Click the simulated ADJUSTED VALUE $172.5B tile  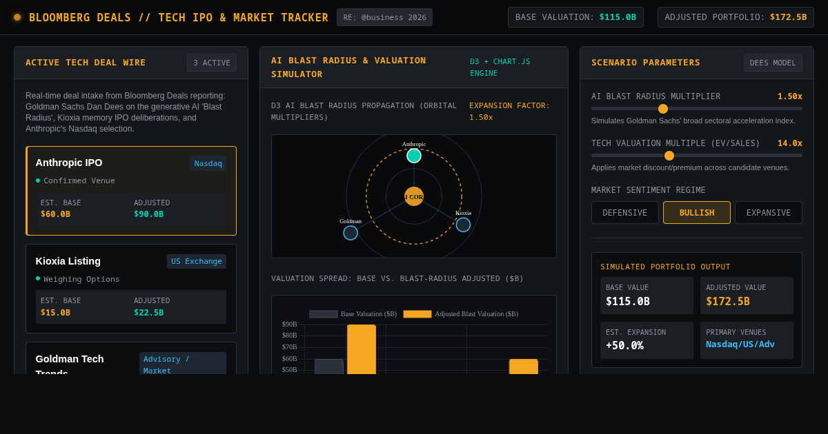[747, 296]
